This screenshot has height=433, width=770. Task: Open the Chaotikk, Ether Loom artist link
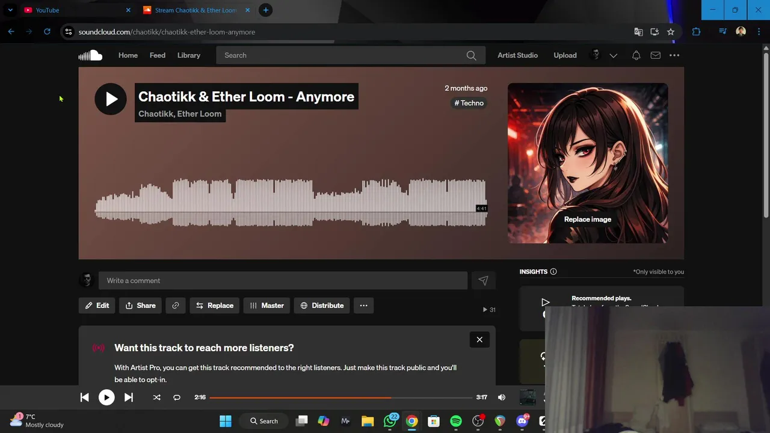coord(180,114)
